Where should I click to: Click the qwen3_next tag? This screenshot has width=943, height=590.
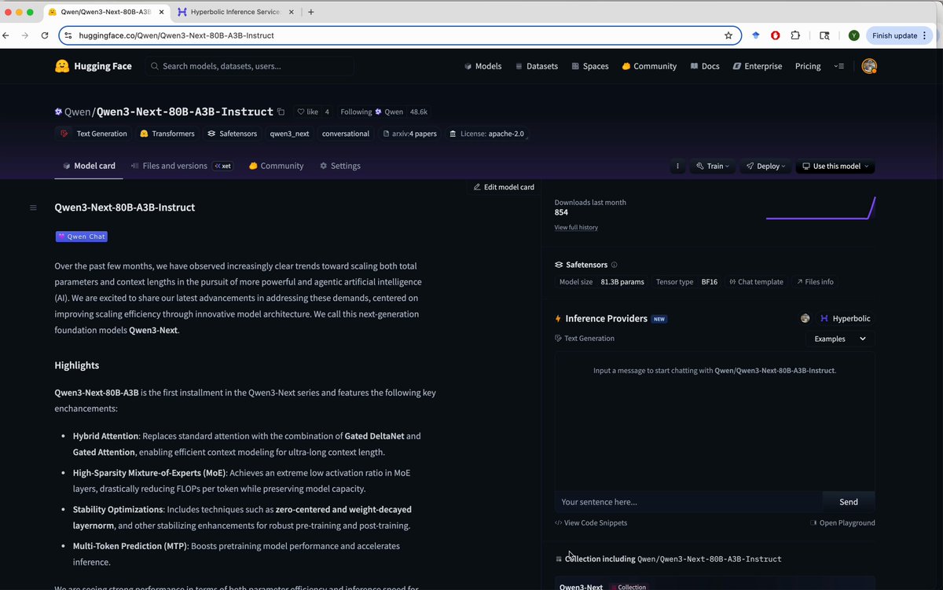[290, 134]
